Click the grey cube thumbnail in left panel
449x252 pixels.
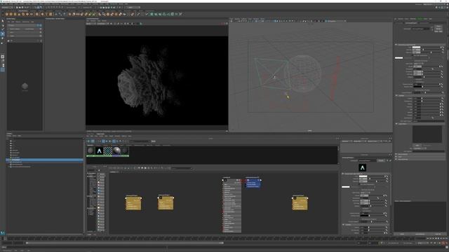tap(25, 86)
